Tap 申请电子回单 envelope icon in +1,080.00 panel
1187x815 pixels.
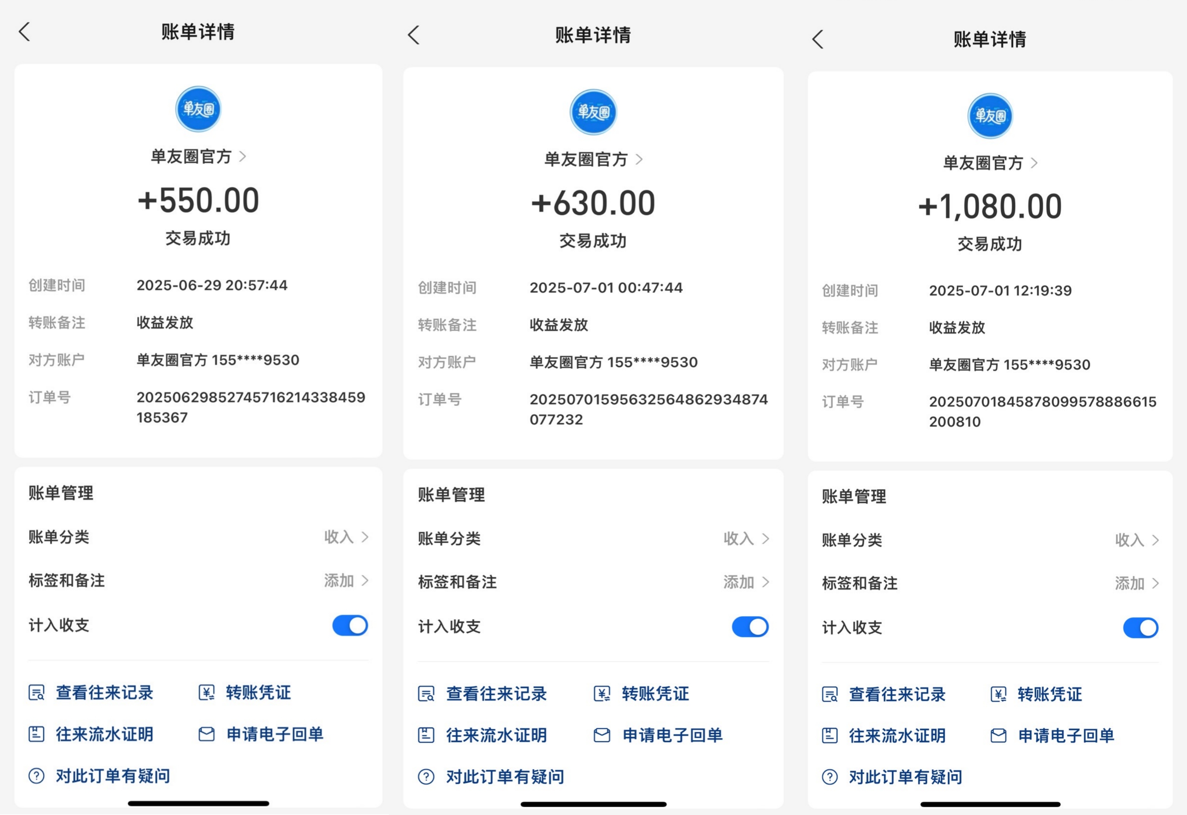click(x=998, y=736)
